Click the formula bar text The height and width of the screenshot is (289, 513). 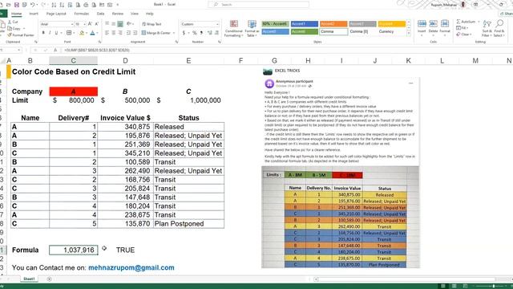pyautogui.click(x=97, y=50)
